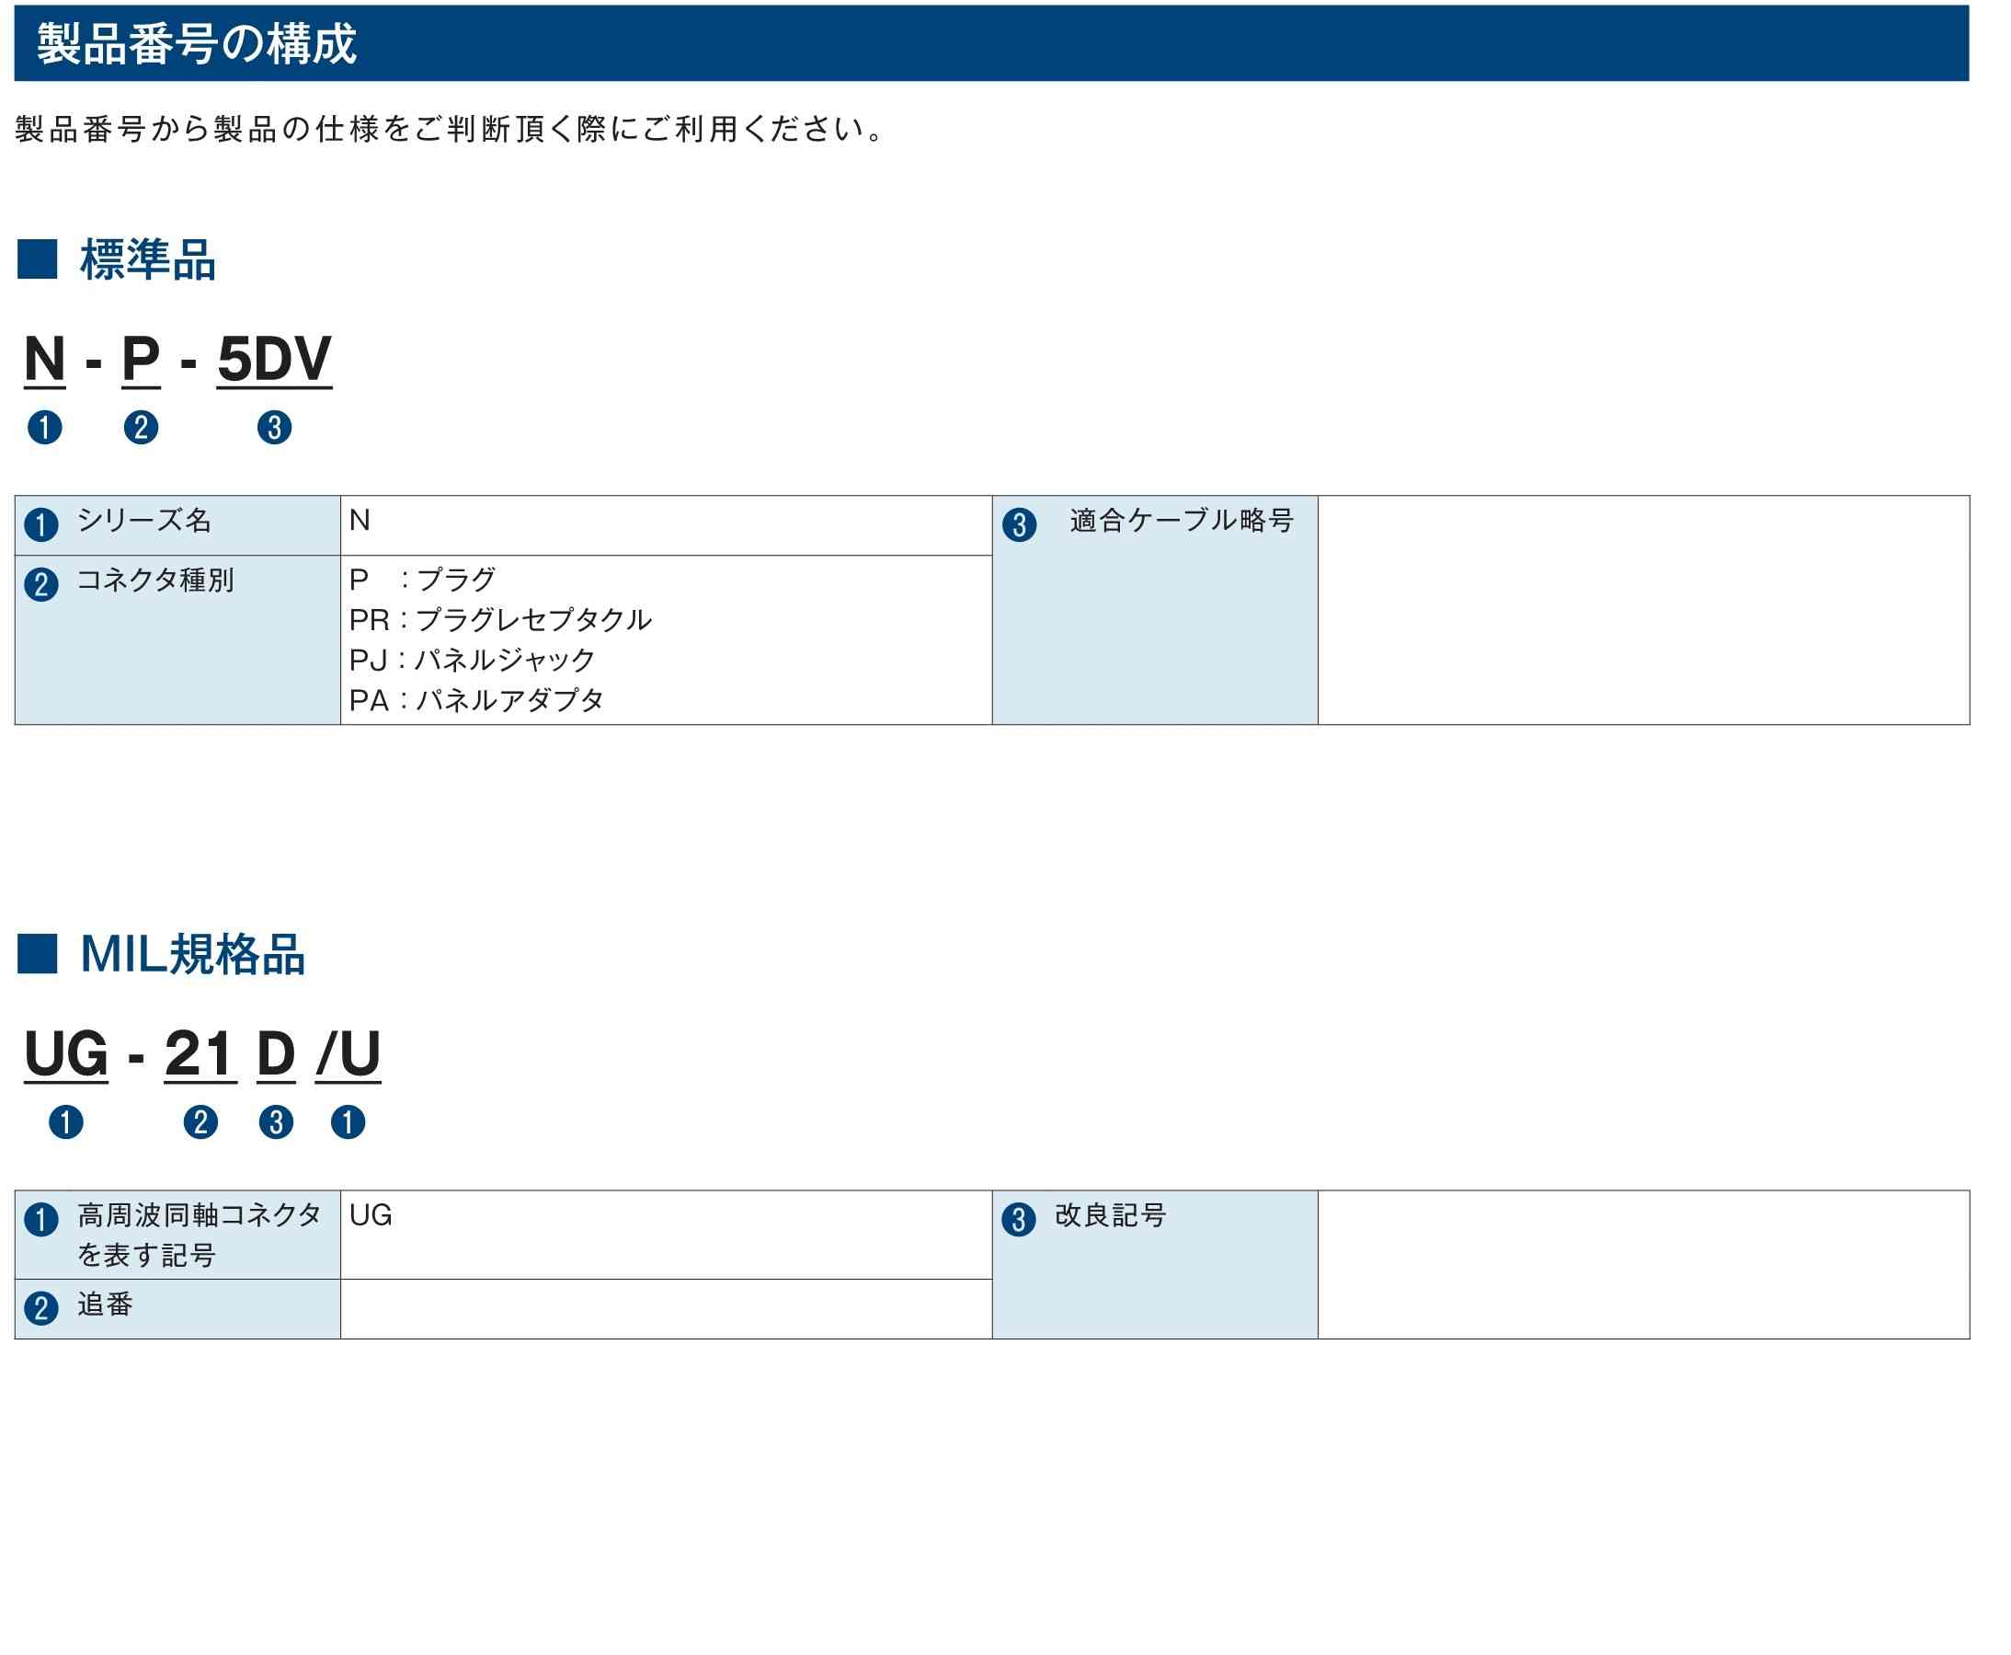Screen dimensions: 2011x1655
Task: Click the PR：プラグレセプタクル entry
Action: 501,620
